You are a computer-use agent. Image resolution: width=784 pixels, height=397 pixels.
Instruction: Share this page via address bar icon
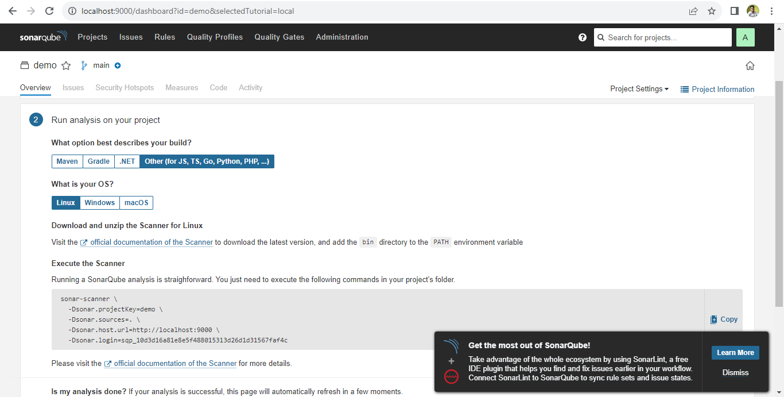click(x=693, y=11)
